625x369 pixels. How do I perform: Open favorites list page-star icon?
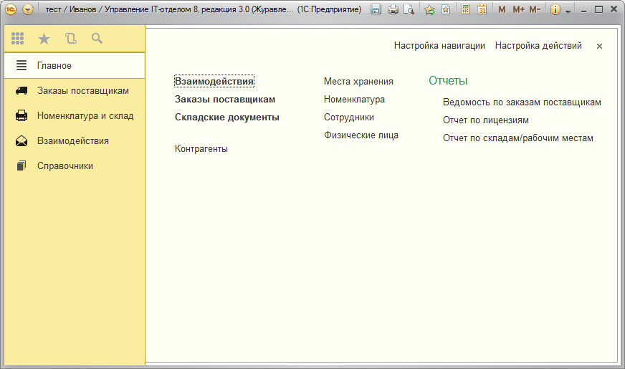click(446, 9)
